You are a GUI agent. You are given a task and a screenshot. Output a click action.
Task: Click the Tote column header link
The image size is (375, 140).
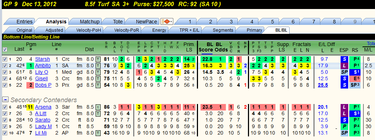point(371,44)
